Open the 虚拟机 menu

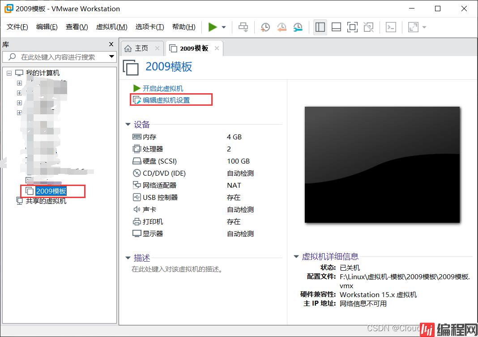tap(111, 27)
